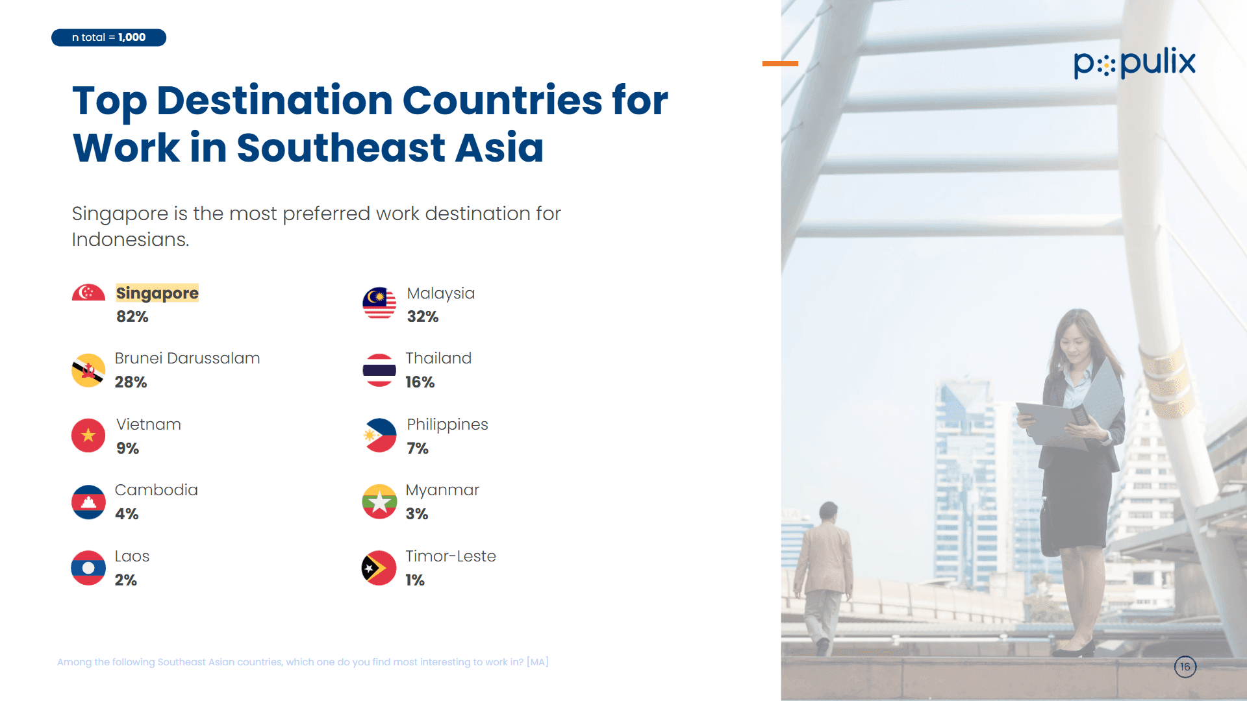Click the Malaysia flag icon

pos(379,303)
